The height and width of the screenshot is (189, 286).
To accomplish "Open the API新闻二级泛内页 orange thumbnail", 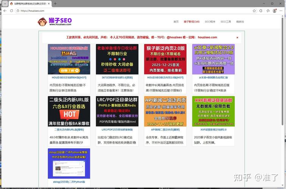I will click(165, 111).
